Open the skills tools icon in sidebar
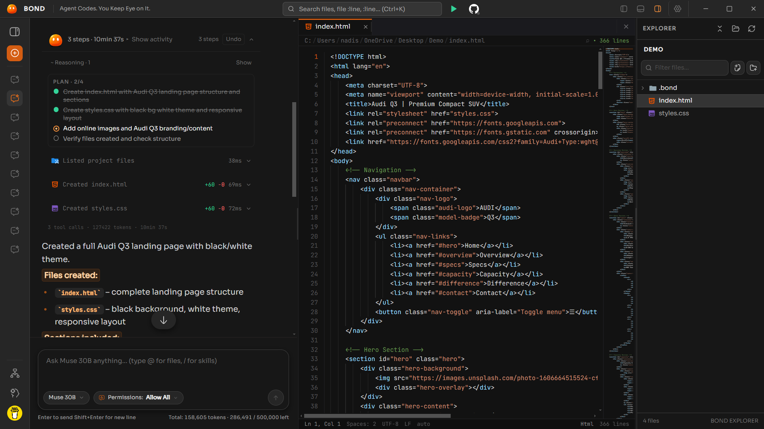 15,393
